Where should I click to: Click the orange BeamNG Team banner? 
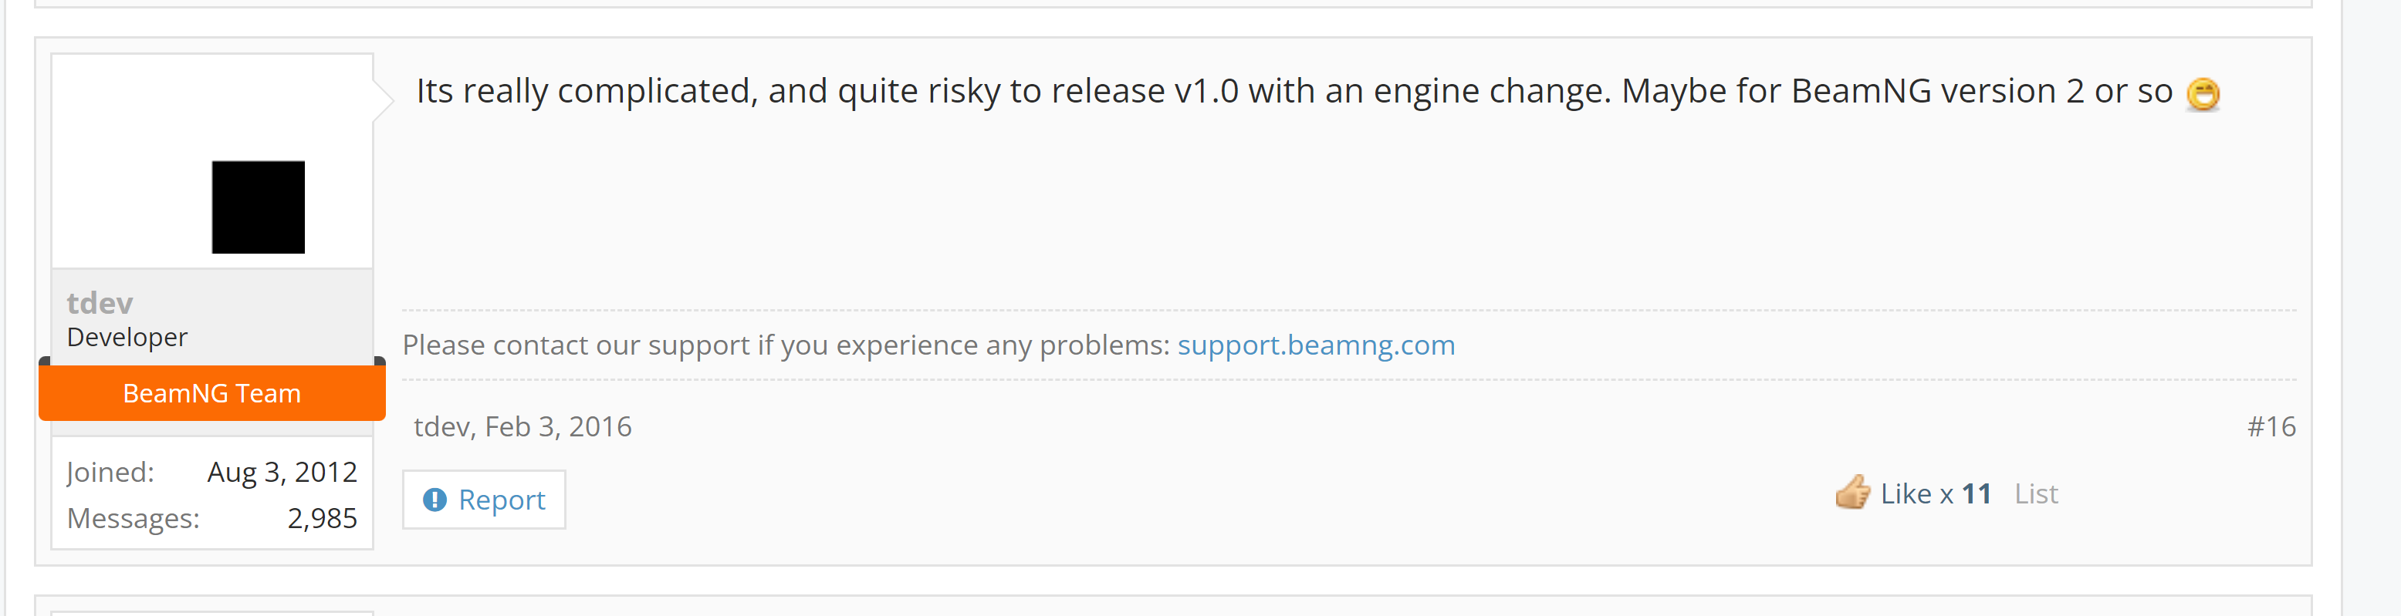[211, 392]
